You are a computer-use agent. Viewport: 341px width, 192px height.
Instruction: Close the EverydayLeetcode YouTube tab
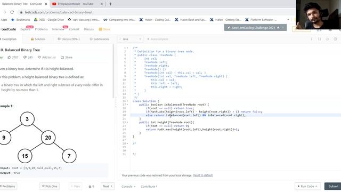coord(102,4)
